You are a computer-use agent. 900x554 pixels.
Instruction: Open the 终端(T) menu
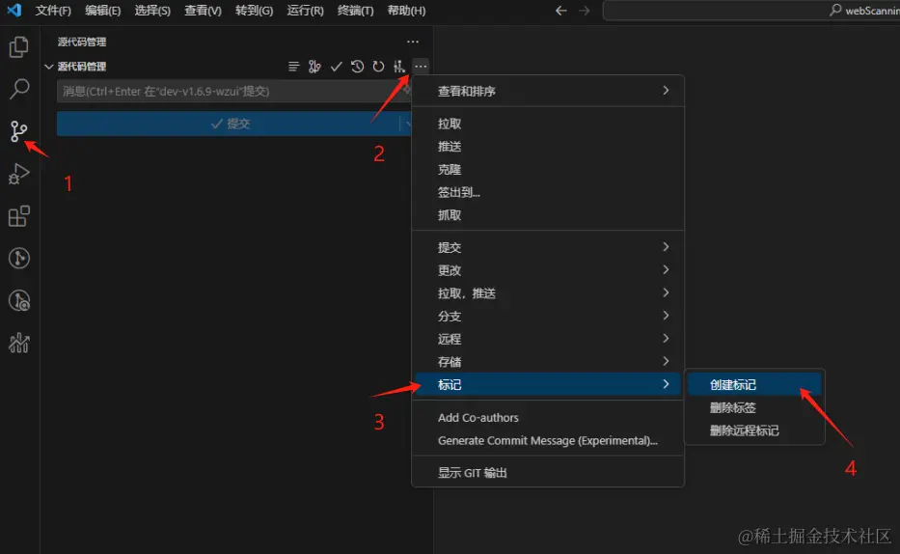pyautogui.click(x=355, y=11)
